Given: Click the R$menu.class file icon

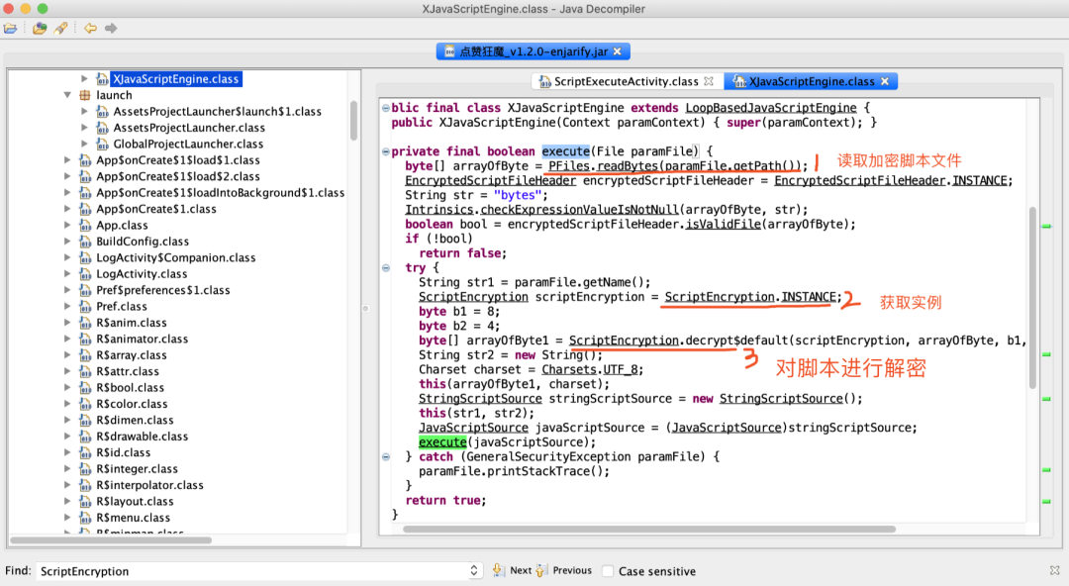Looking at the screenshot, I should (85, 518).
